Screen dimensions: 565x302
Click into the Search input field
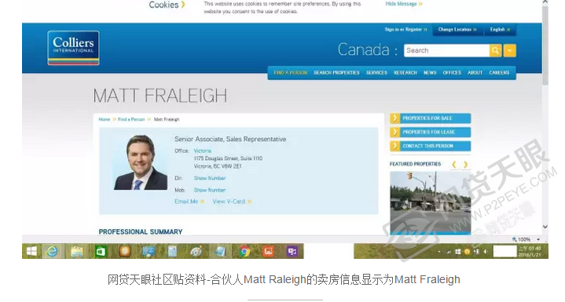pyautogui.click(x=447, y=51)
